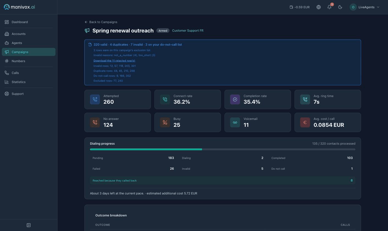Open the LiveAgents account dropdown
Viewport: 388px width, 231px height.
click(x=365, y=7)
